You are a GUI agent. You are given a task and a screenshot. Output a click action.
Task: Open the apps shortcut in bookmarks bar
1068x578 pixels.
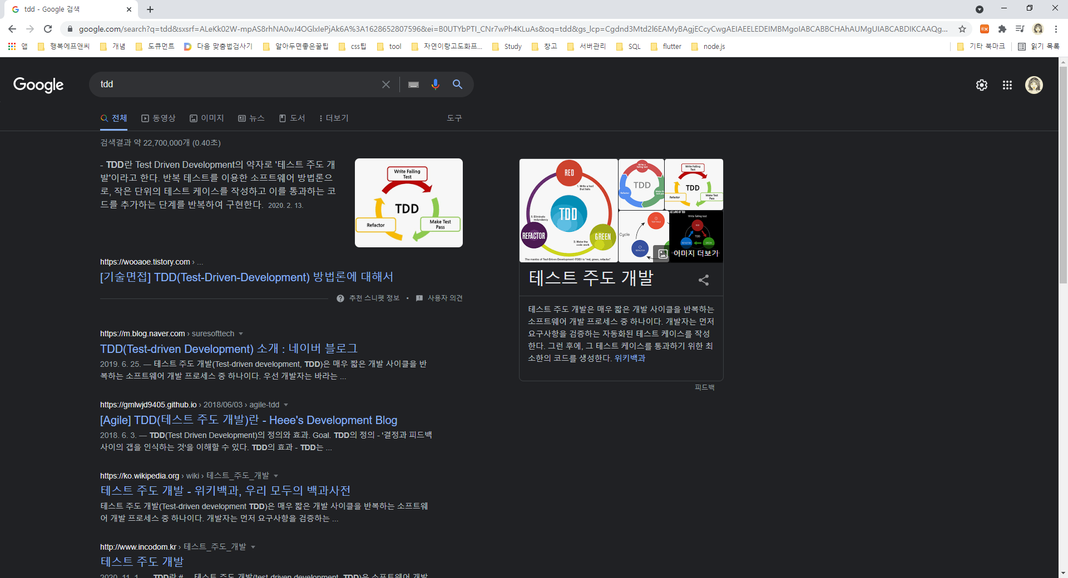click(17, 47)
